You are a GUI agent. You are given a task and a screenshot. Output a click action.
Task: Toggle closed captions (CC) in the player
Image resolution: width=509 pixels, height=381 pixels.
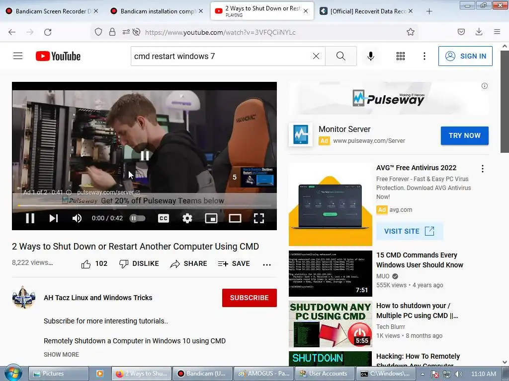[163, 218]
